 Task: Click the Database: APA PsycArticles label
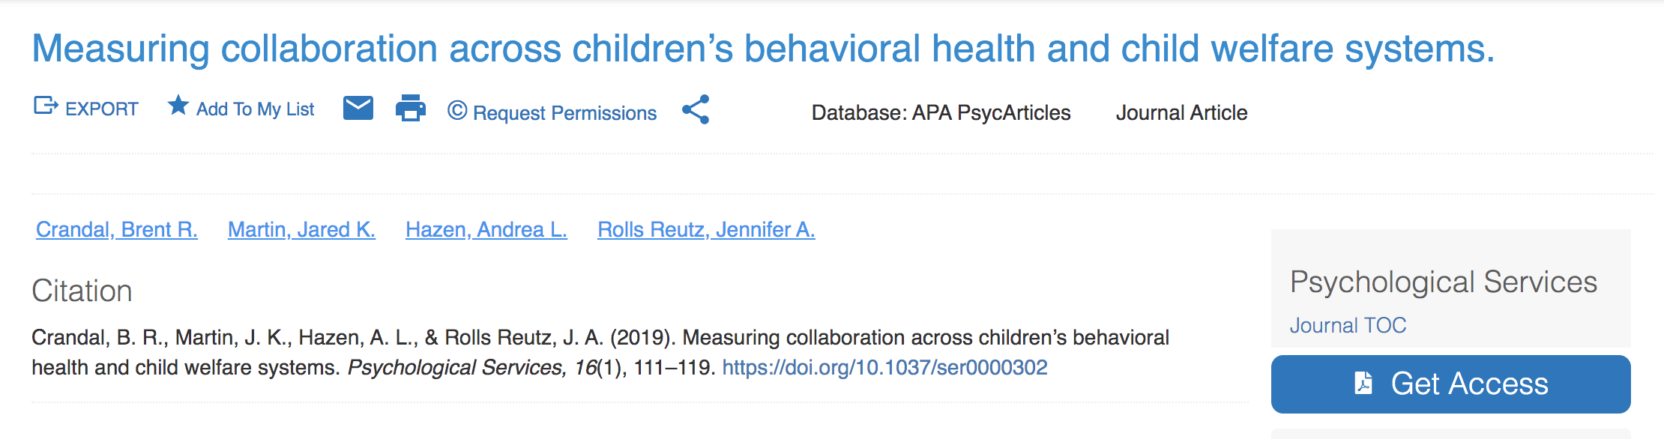pos(941,113)
